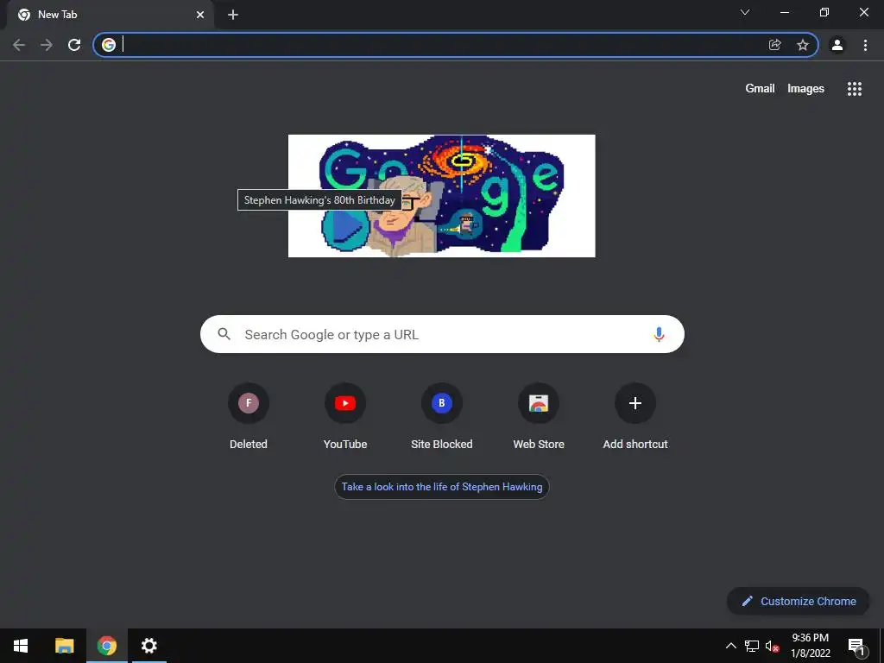Show hidden system tray icons
Screen dimensions: 884x663
(x=730, y=646)
